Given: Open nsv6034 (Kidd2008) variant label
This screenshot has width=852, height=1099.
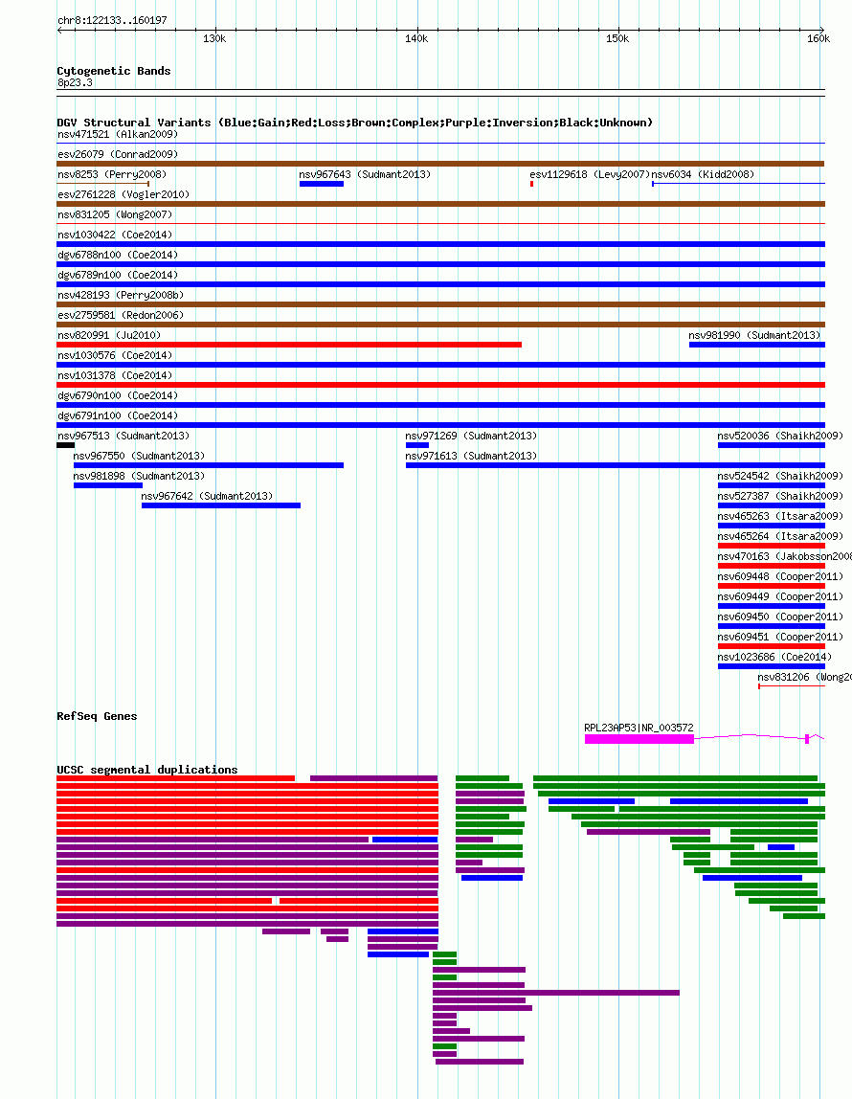Looking at the screenshot, I should click(703, 174).
